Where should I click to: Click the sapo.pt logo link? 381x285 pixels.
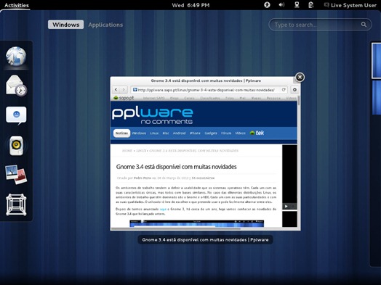pos(124,98)
